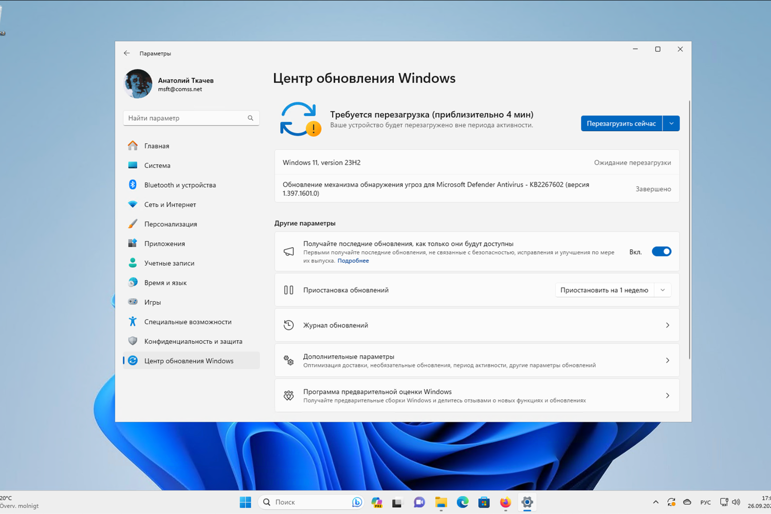Select Система in the sidebar menu
The height and width of the screenshot is (514, 771).
tap(157, 166)
